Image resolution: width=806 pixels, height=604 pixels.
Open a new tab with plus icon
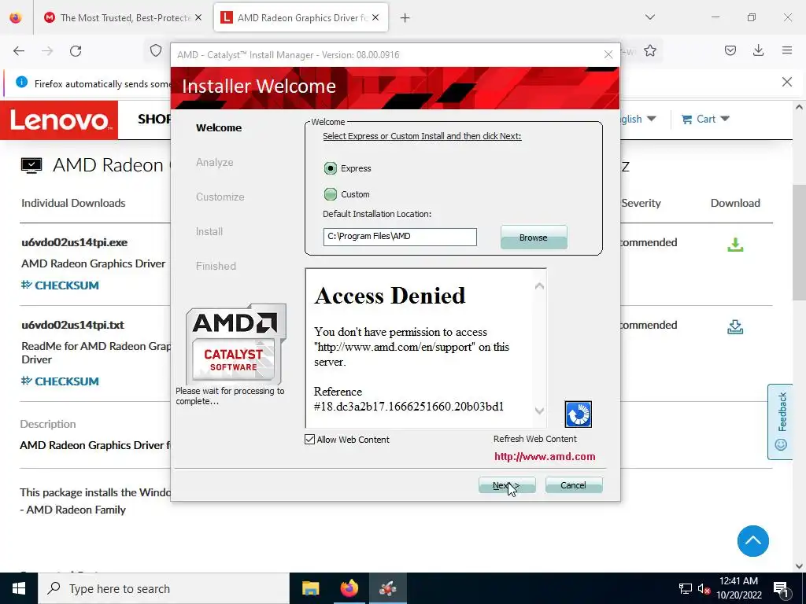(x=405, y=18)
